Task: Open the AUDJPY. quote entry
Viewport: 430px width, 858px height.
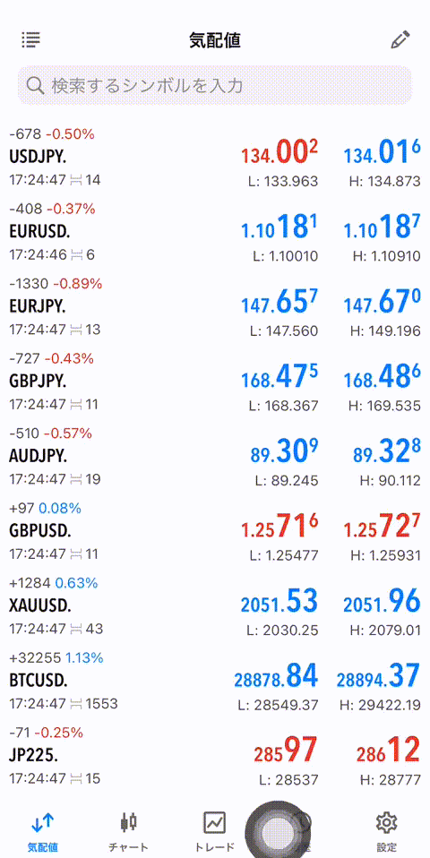Action: tap(215, 457)
